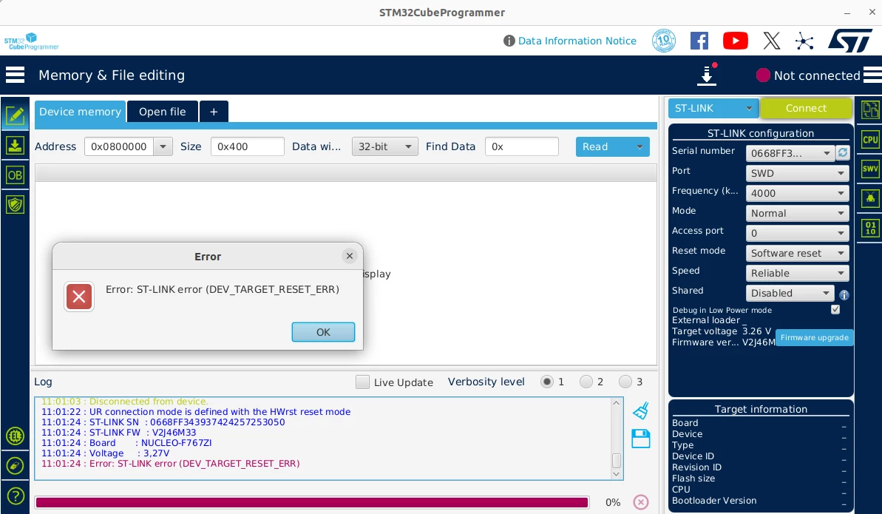Viewport: 882px width, 514px height.
Task: Open YouTube link icon
Action: coord(735,41)
